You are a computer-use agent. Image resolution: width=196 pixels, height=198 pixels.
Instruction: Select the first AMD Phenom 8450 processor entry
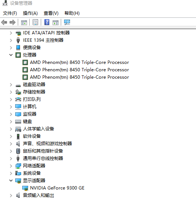pyautogui.click(x=79, y=62)
